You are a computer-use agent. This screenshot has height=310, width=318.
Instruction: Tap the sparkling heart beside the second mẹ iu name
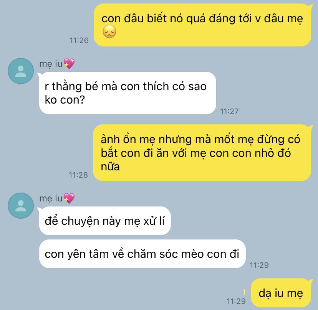click(x=69, y=198)
